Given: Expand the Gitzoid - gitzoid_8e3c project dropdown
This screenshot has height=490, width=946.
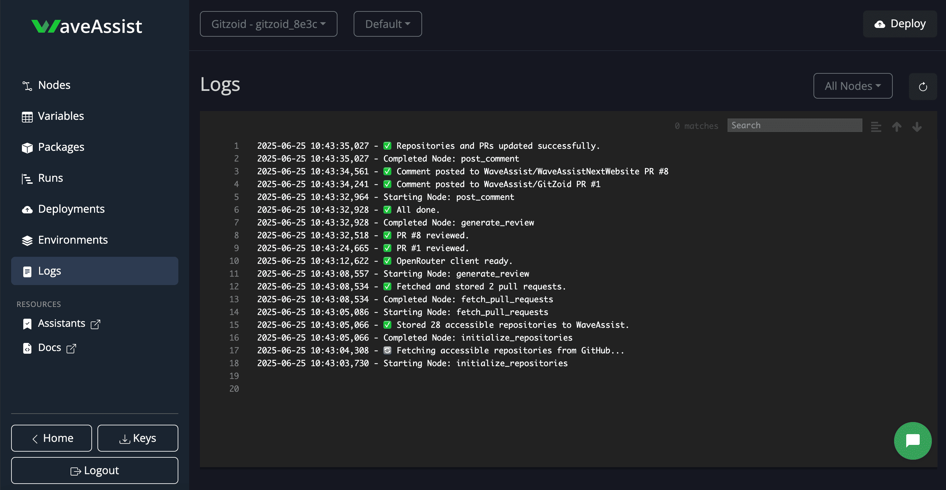Looking at the screenshot, I should click(268, 24).
